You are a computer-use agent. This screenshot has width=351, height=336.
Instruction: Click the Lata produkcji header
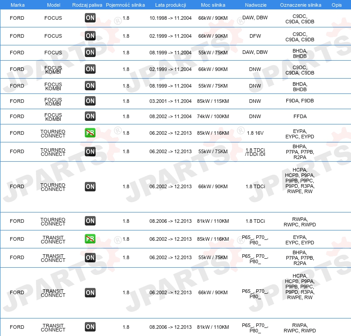click(x=171, y=5)
